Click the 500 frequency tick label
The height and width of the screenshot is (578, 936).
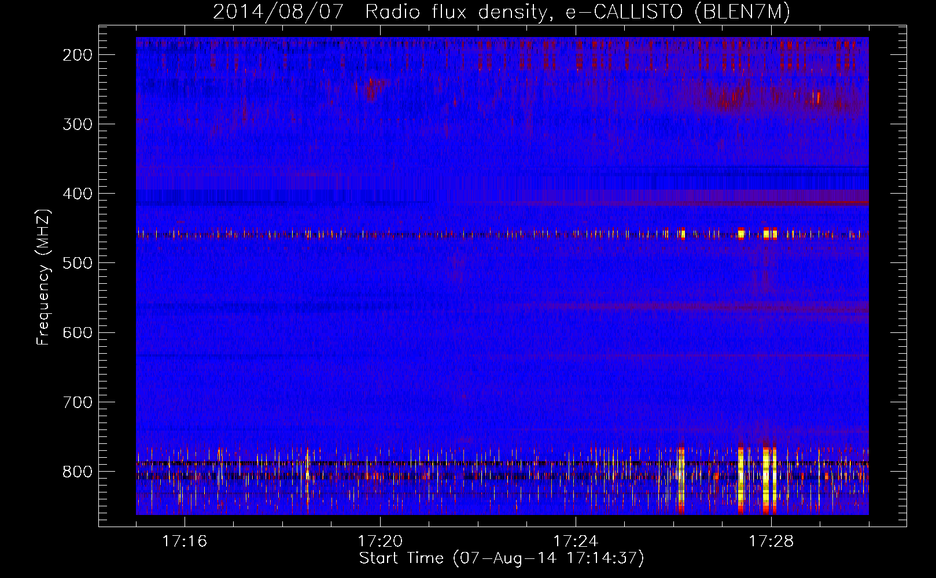tap(78, 263)
